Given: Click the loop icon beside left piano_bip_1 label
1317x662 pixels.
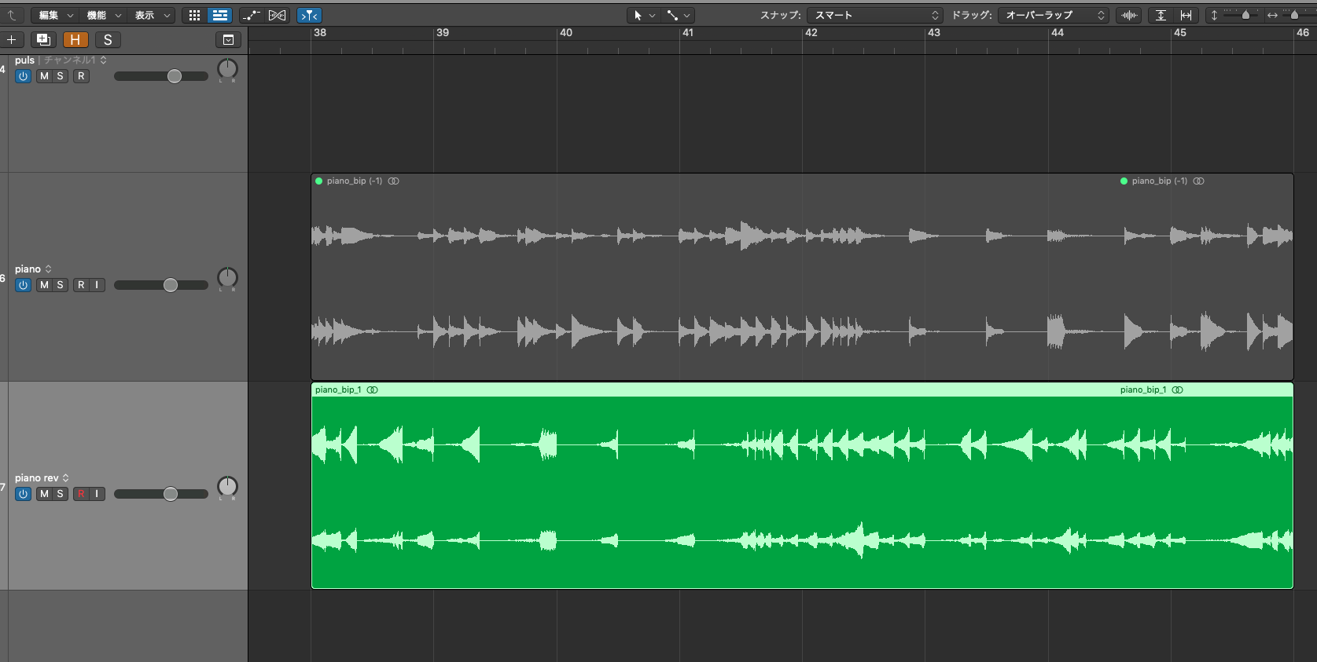Looking at the screenshot, I should click(372, 390).
